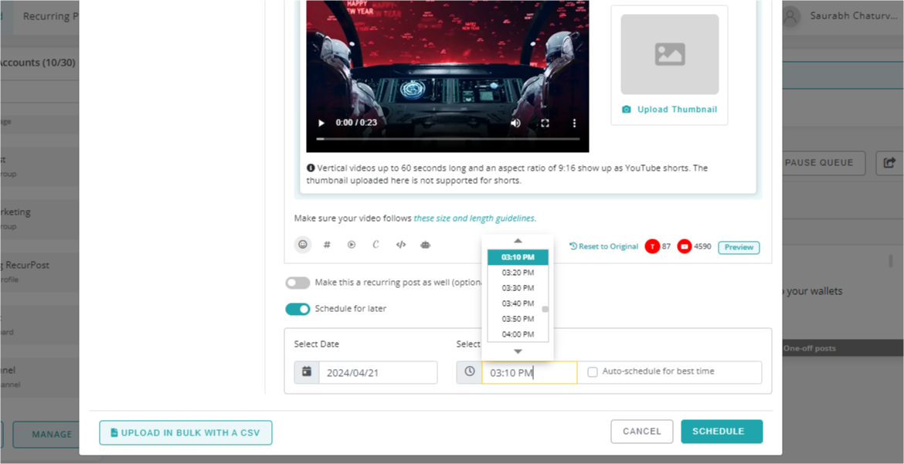Click the gray thumbnail placeholder image
The height and width of the screenshot is (464, 904).
670,54
